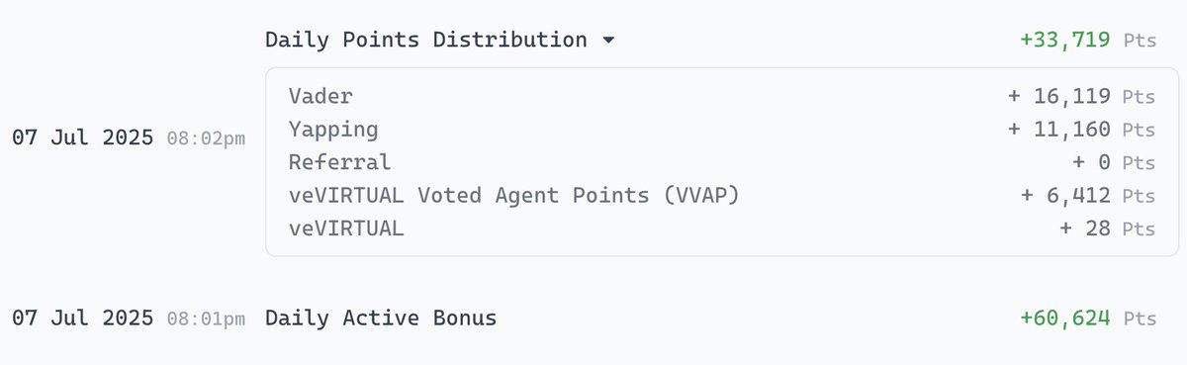
Task: Click the 08:01pm timestamp
Action: point(206,319)
